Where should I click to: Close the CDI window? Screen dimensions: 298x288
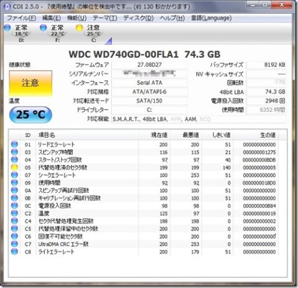coord(282,4)
